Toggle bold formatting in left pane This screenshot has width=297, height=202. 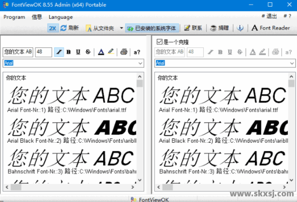(x=68, y=52)
